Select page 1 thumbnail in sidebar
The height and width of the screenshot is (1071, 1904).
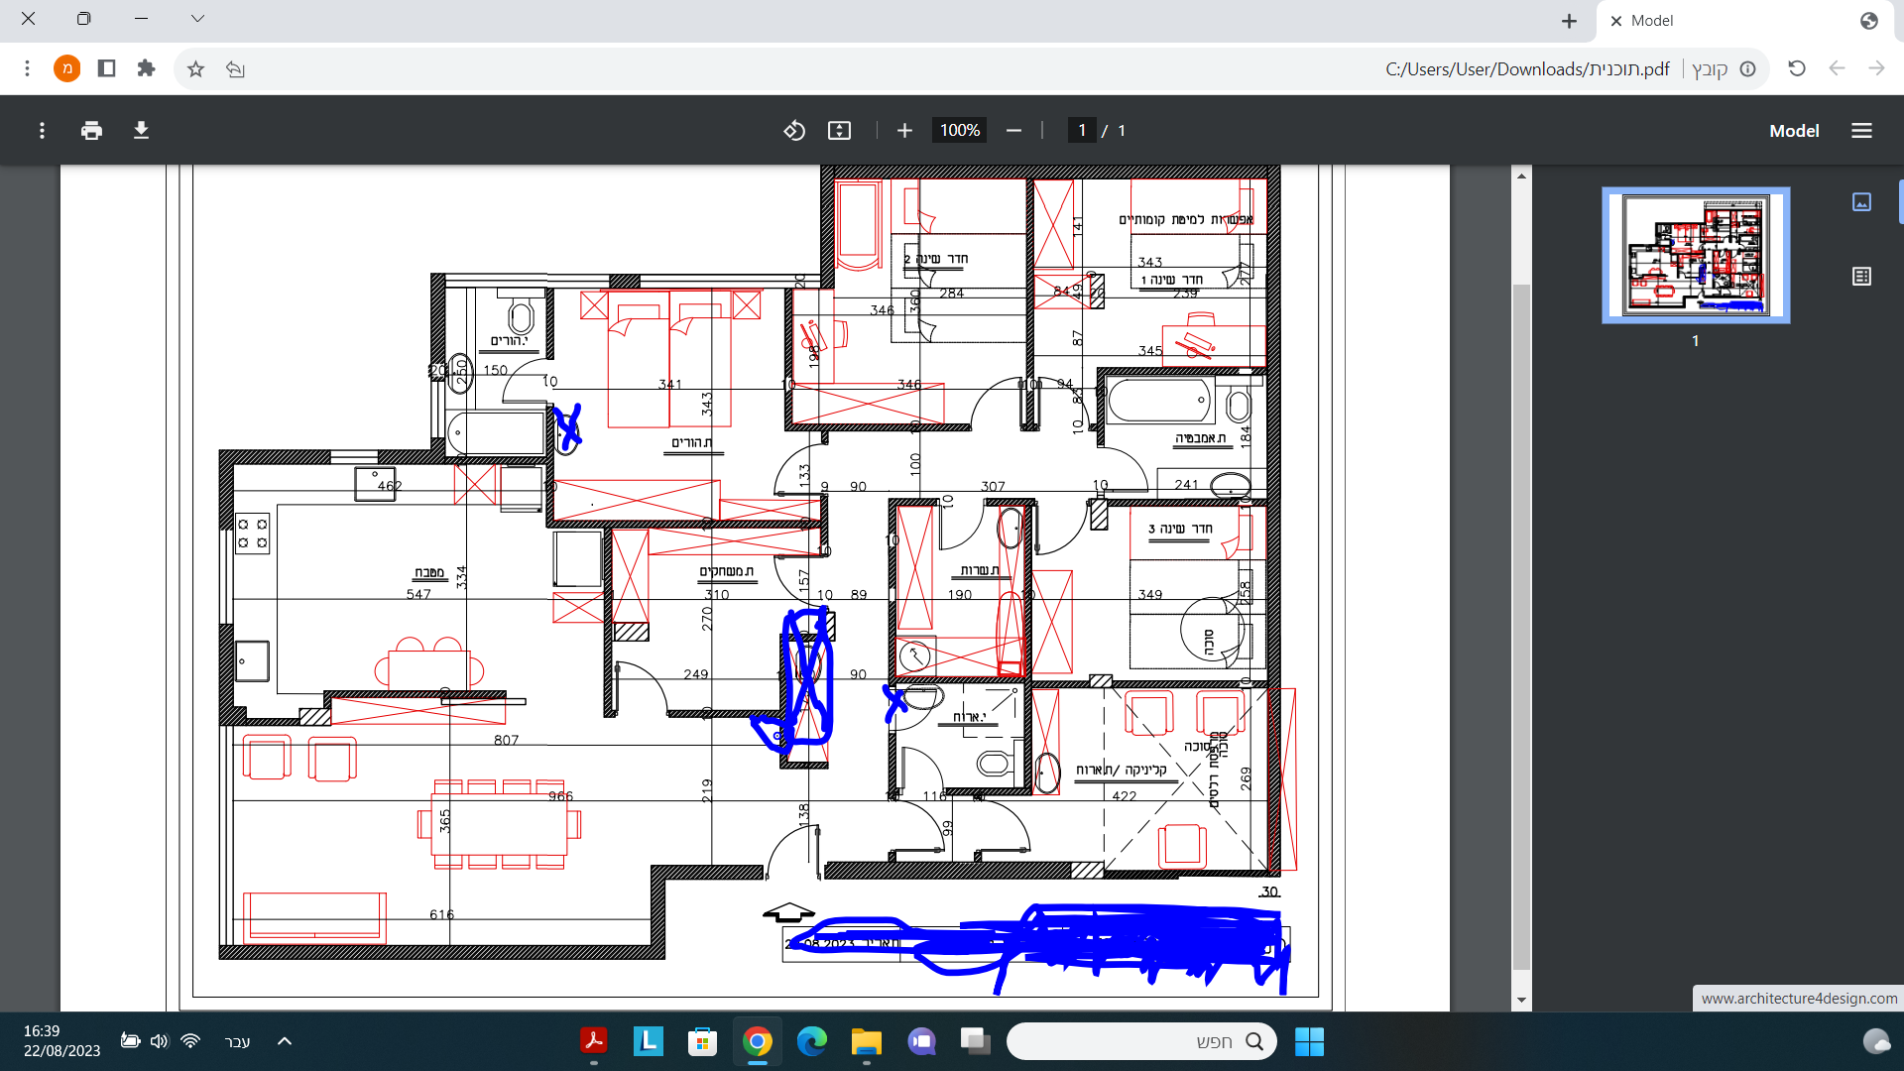click(x=1696, y=255)
